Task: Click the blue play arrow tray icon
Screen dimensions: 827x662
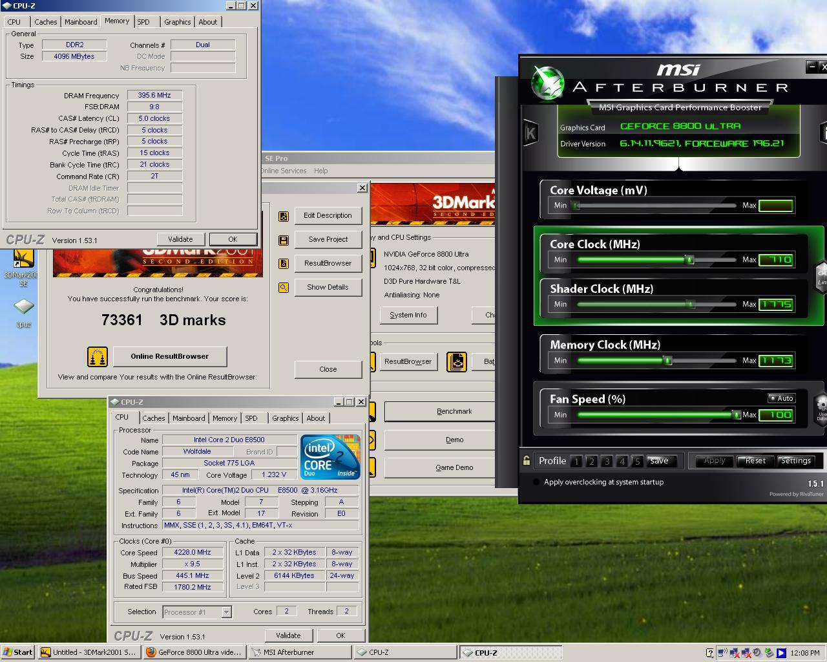Action: 781,653
